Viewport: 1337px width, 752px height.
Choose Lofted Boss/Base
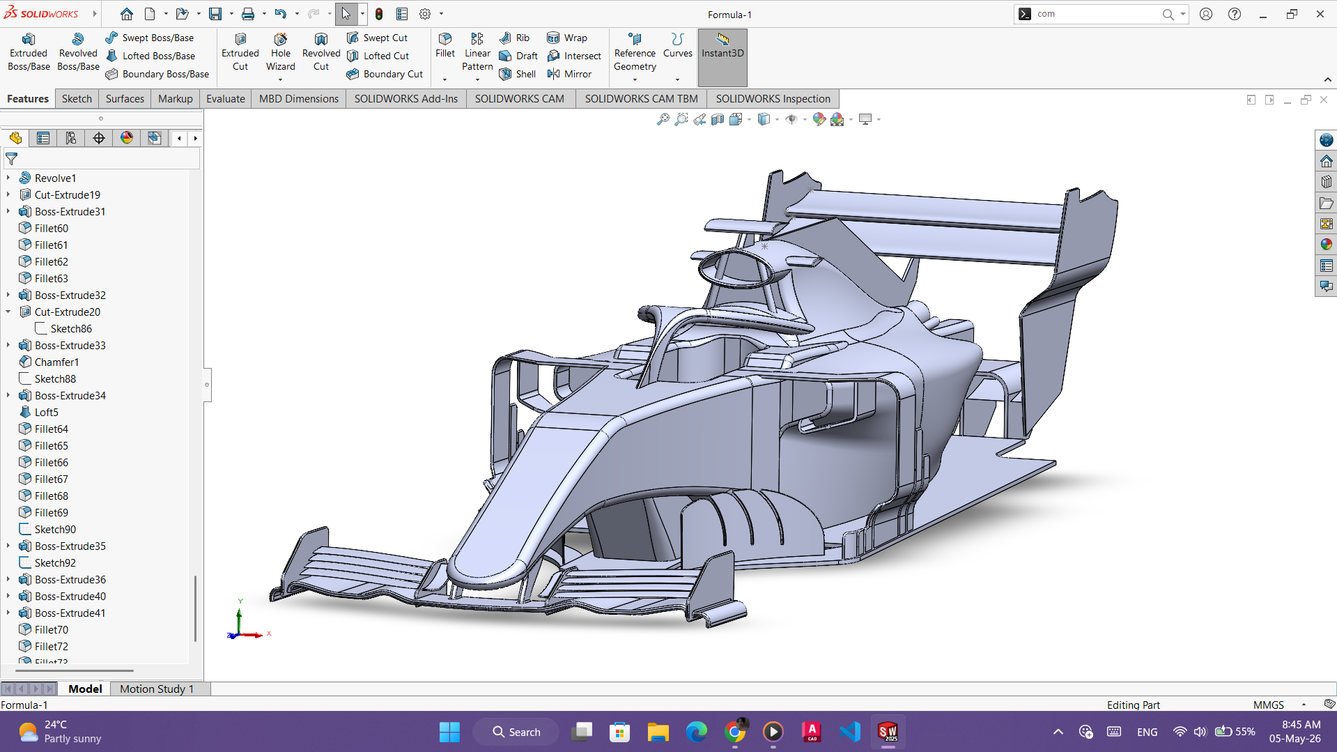click(150, 56)
